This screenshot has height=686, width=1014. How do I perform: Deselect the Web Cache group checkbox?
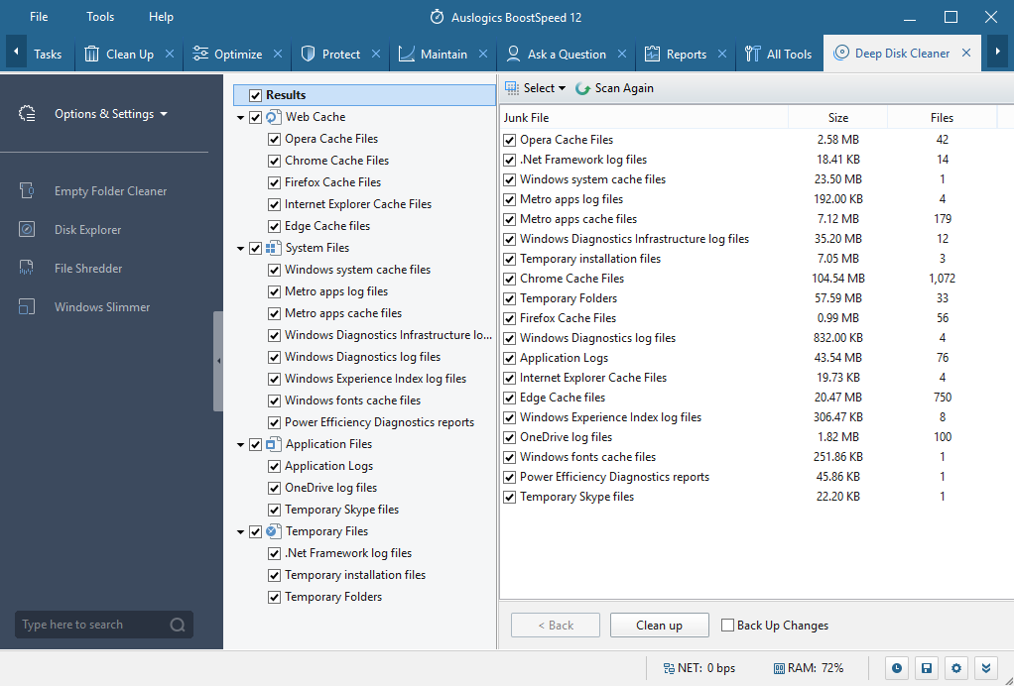[x=254, y=116]
